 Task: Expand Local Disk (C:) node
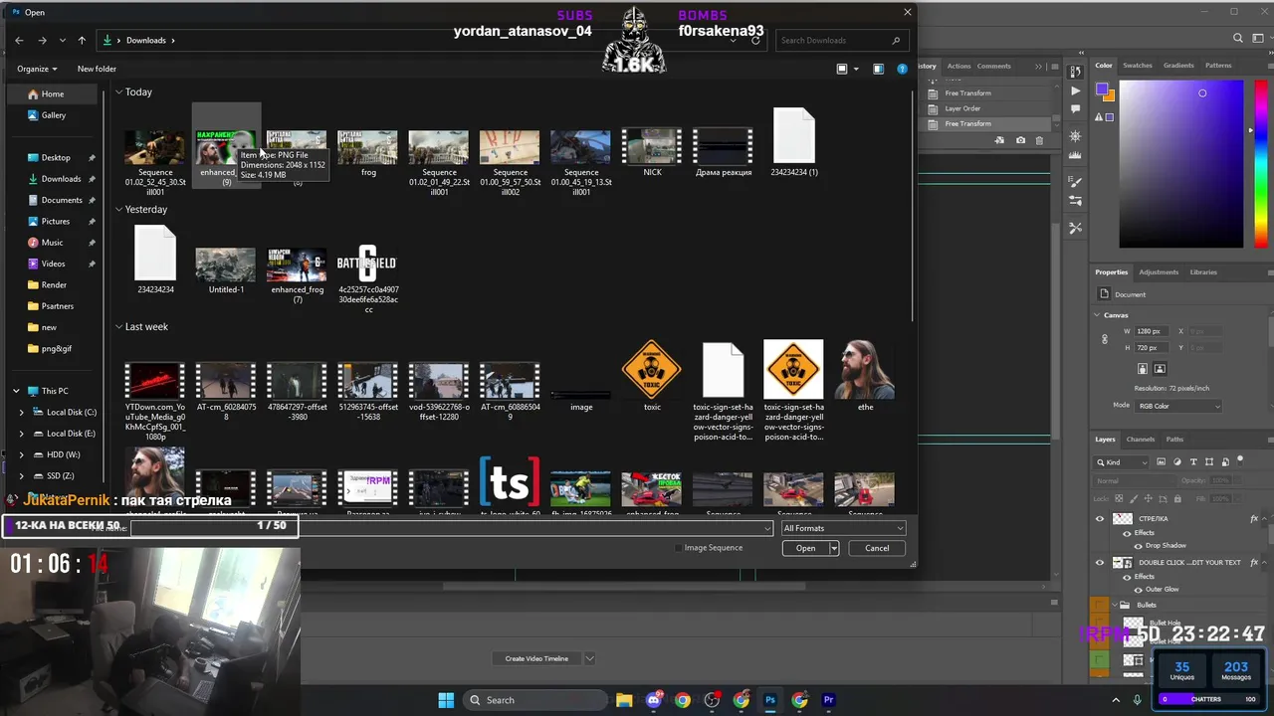22,412
